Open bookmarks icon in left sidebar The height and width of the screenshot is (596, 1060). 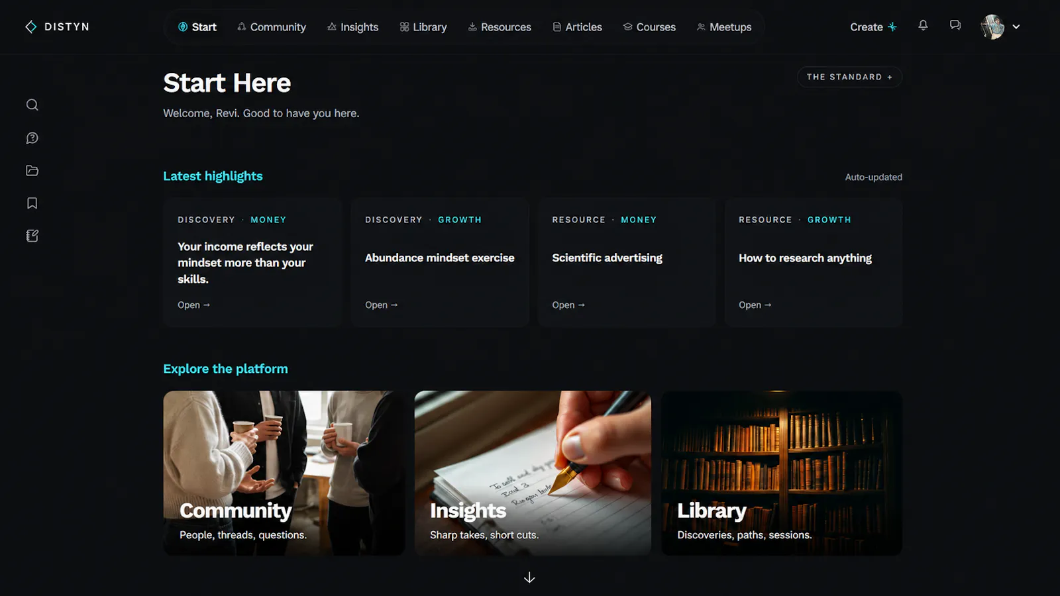point(32,203)
